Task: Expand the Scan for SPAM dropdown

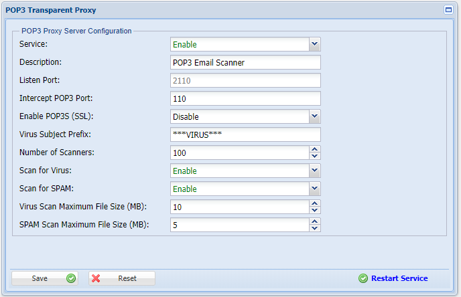Action: pos(315,189)
